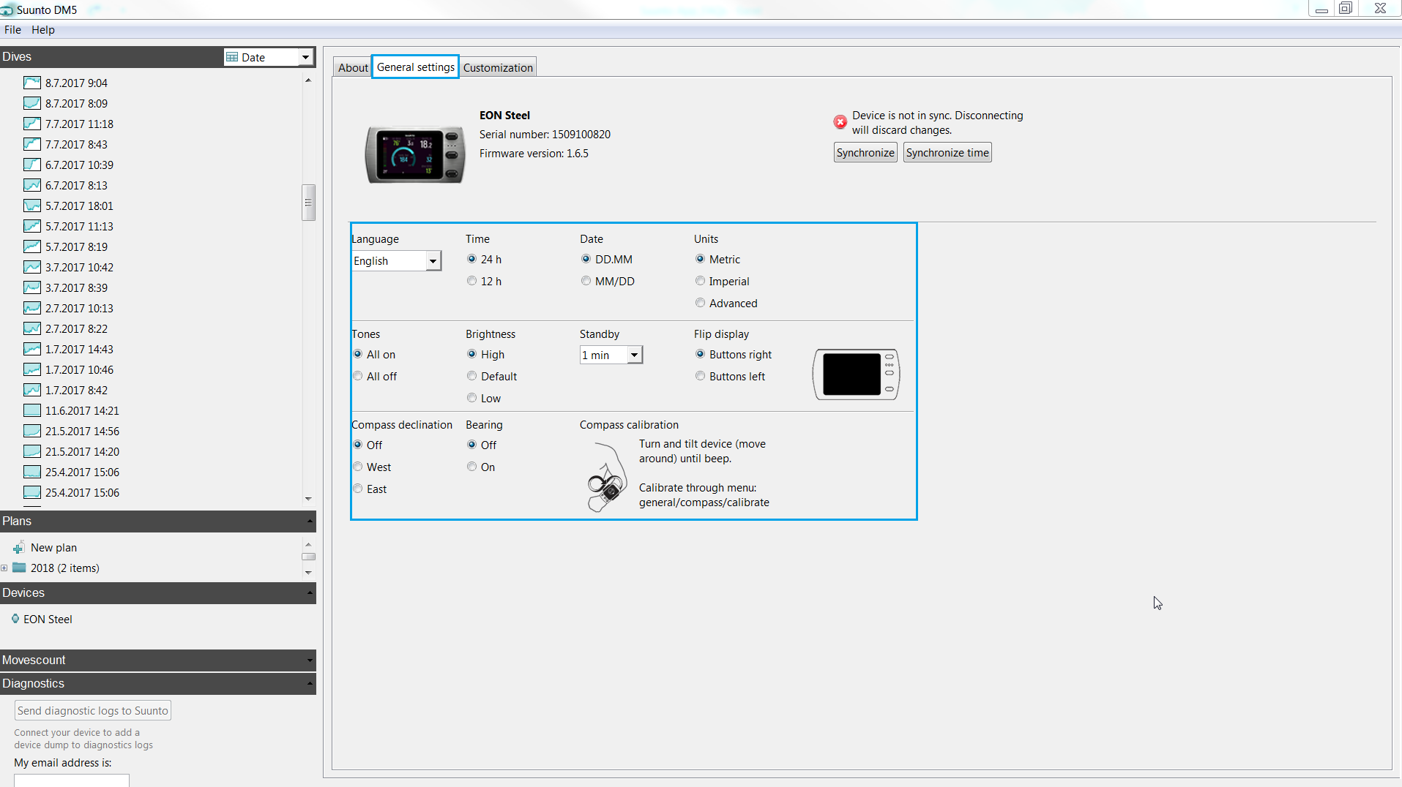Collapse the Plans panel
Image resolution: width=1402 pixels, height=787 pixels.
[x=310, y=521]
